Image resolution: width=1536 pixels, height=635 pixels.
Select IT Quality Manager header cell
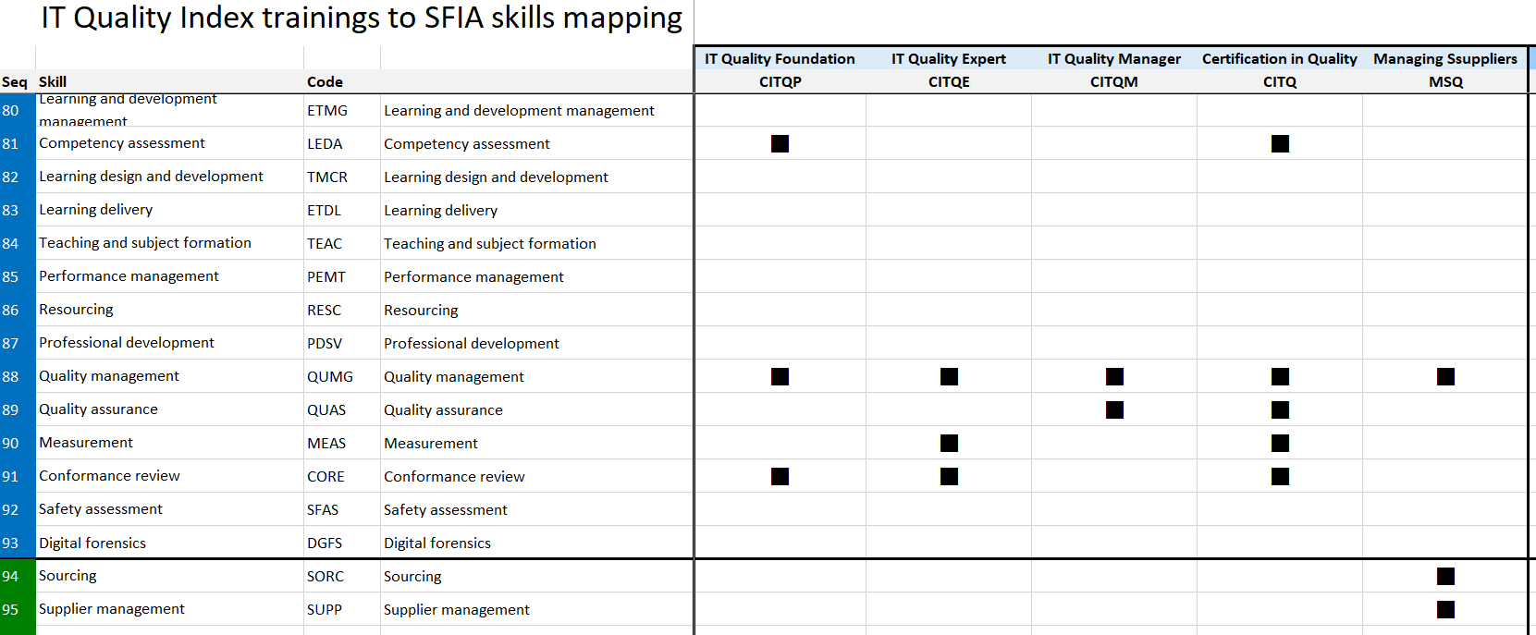pyautogui.click(x=1114, y=59)
